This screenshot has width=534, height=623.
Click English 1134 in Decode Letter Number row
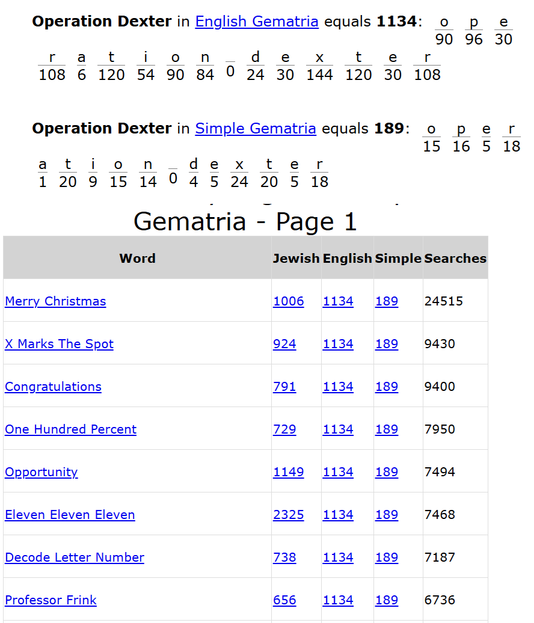pos(338,557)
